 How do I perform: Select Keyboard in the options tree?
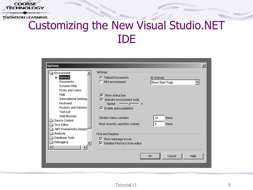tap(66, 103)
